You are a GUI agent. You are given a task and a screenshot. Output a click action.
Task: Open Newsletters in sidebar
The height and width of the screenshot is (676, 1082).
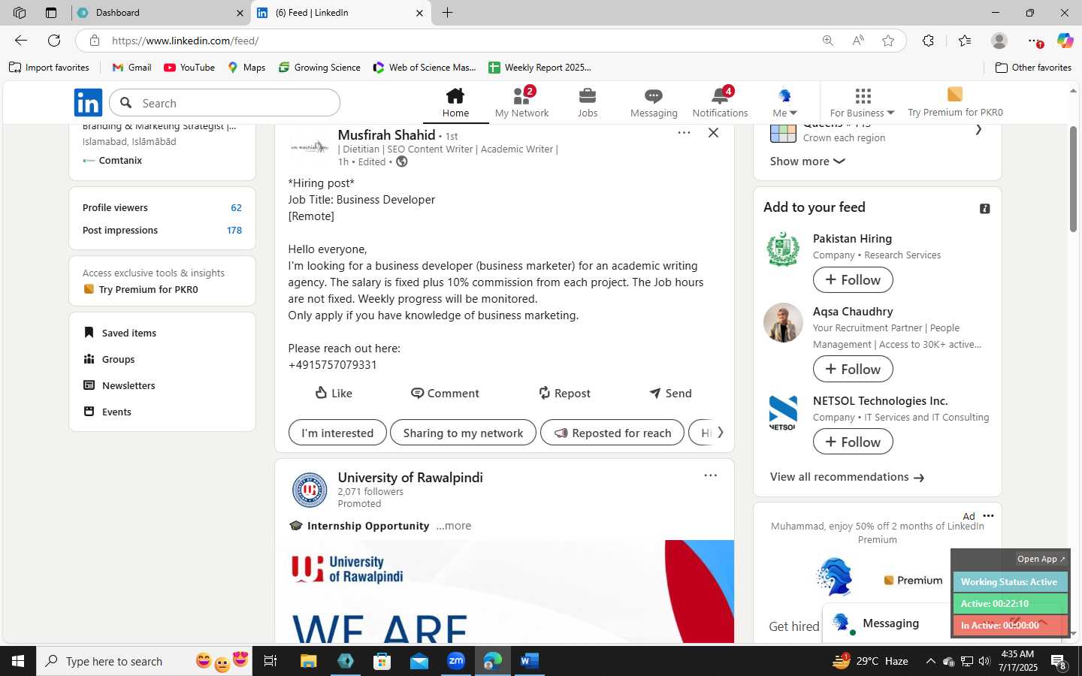tap(119, 385)
